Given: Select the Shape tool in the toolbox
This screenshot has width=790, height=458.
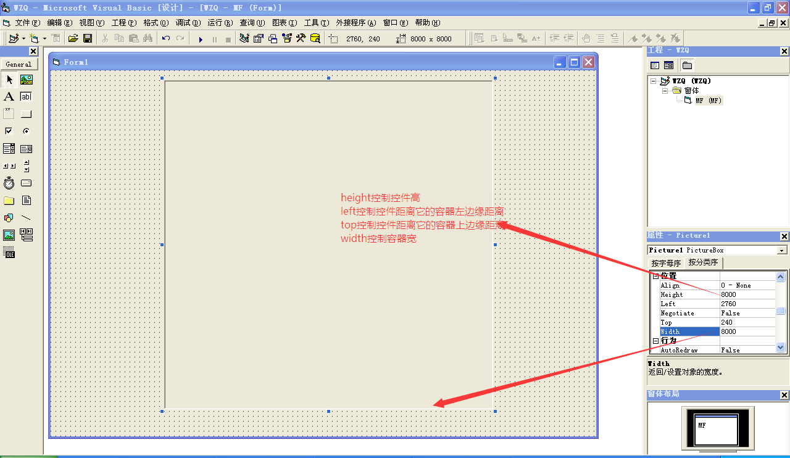Looking at the screenshot, I should click(x=9, y=218).
